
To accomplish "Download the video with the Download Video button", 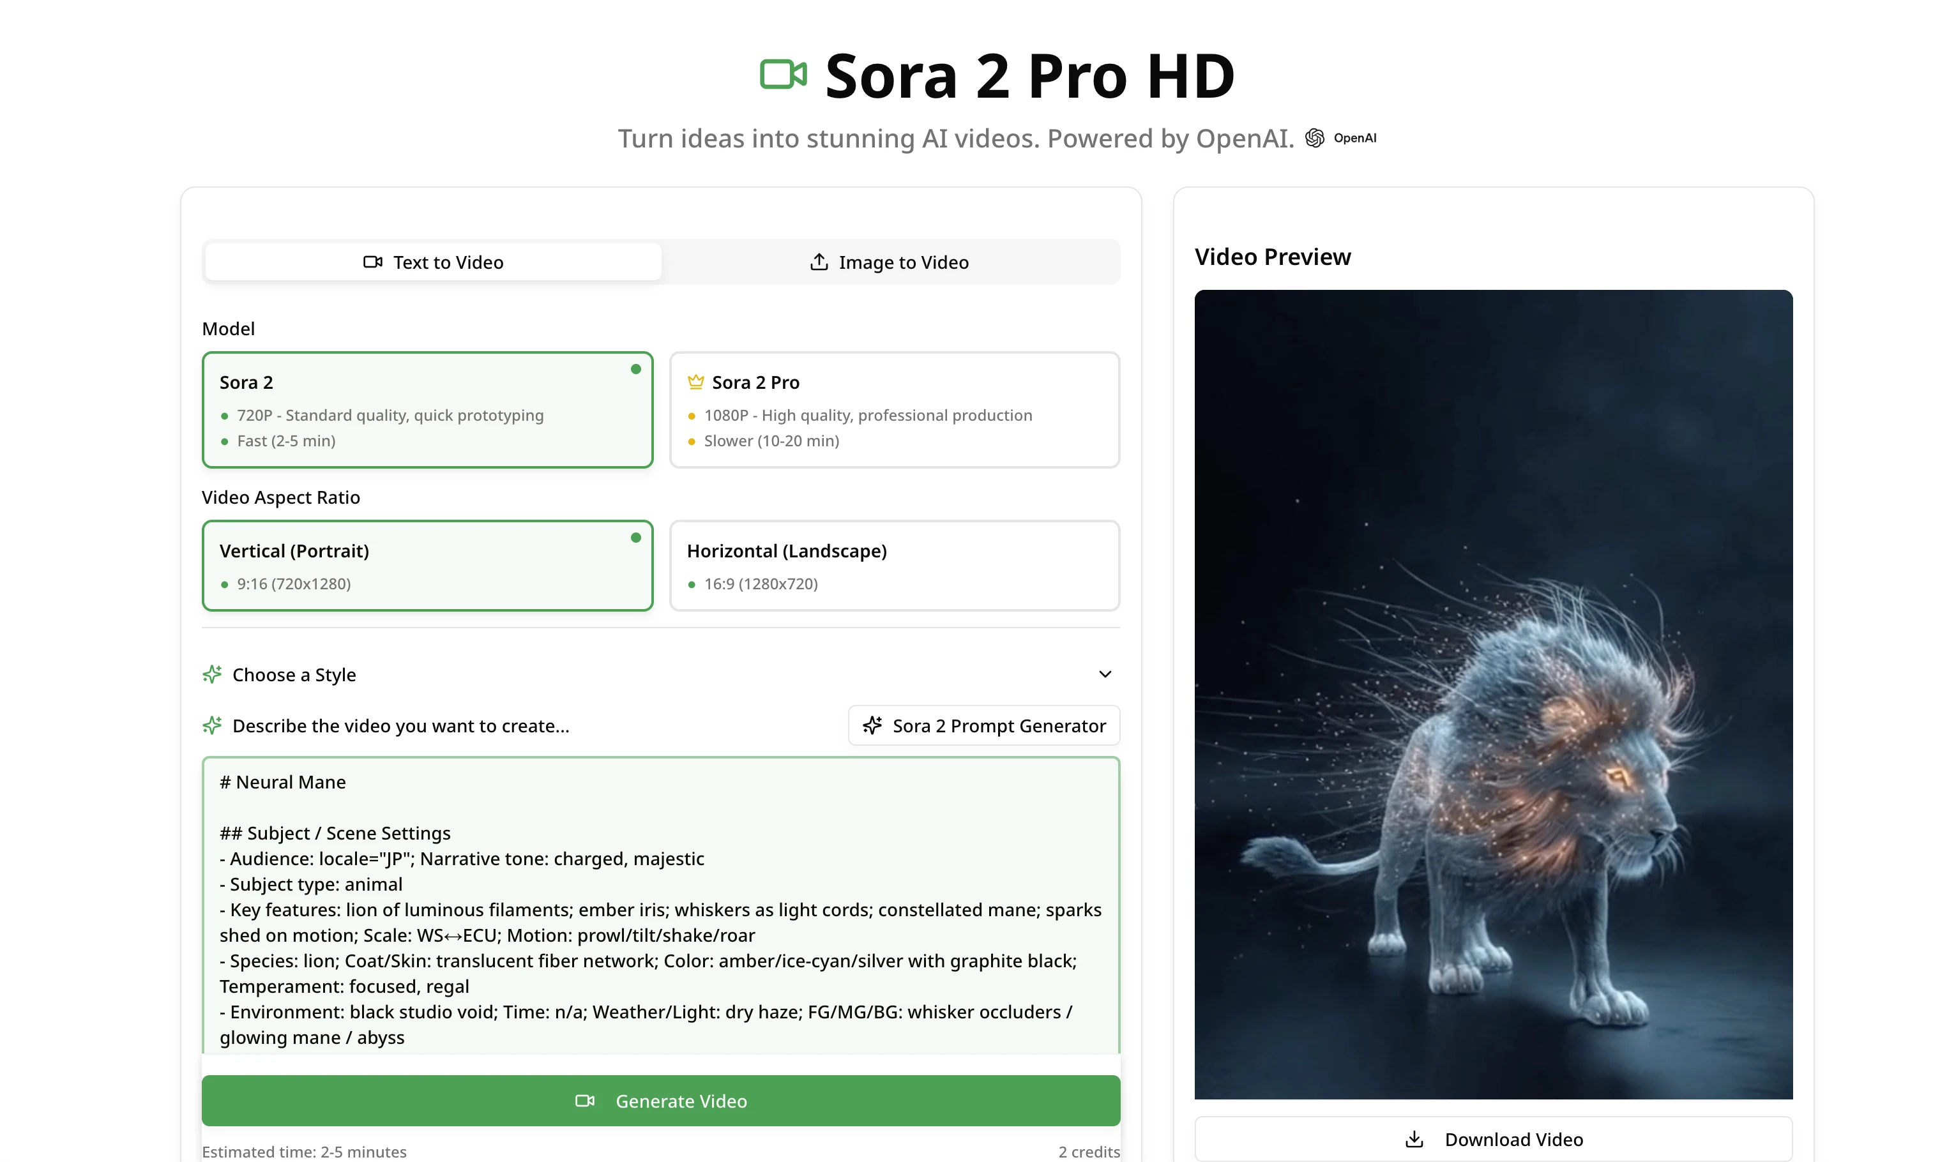I will 1493,1139.
